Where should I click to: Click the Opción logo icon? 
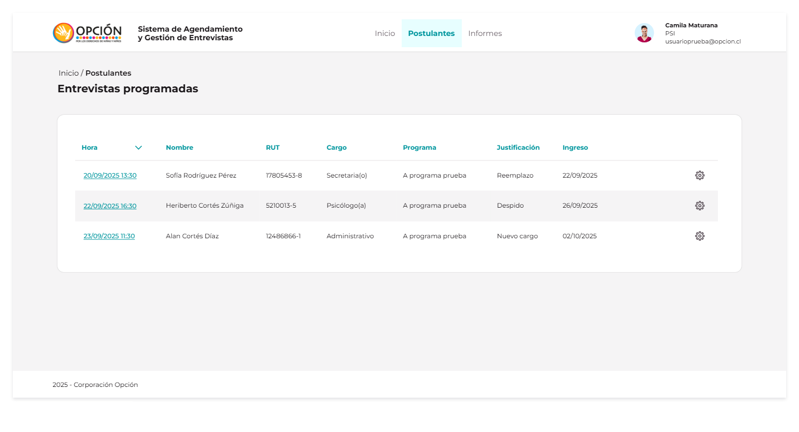click(63, 33)
